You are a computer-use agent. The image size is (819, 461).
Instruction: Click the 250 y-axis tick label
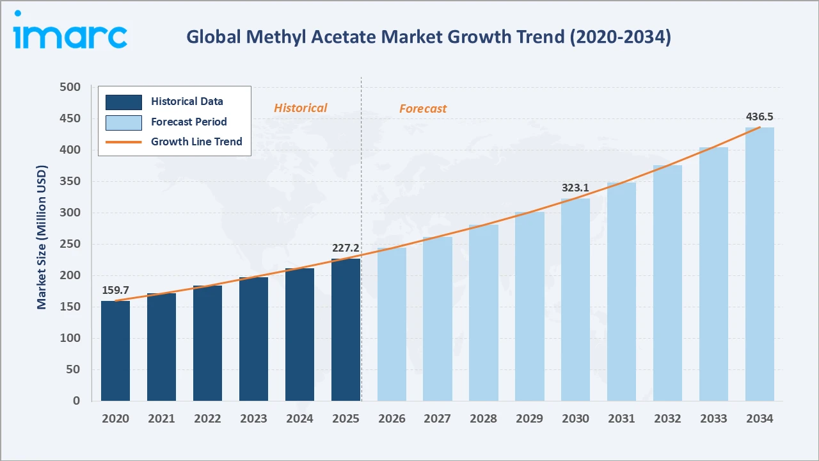pyautogui.click(x=70, y=244)
